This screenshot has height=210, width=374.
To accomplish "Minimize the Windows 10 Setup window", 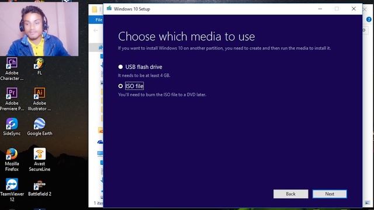I will coord(320,9).
